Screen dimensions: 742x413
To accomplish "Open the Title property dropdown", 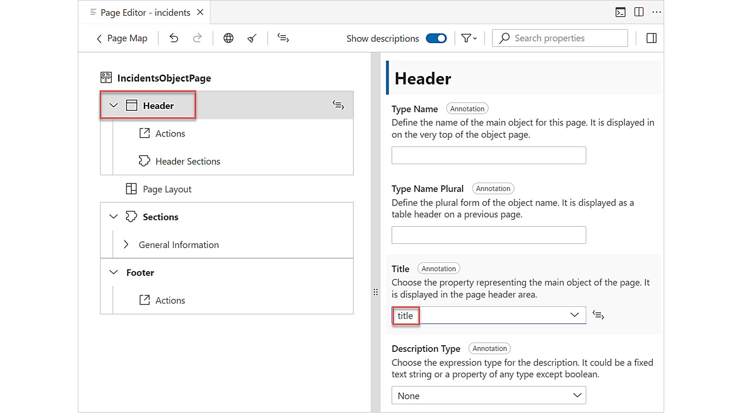I will click(489, 315).
